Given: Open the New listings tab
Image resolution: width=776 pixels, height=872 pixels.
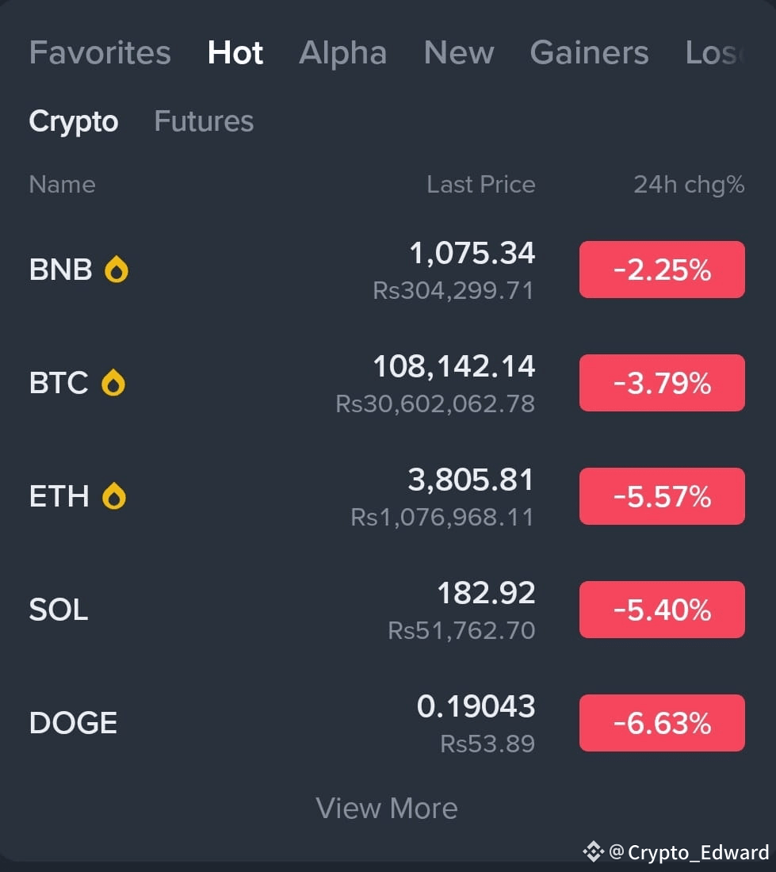Looking at the screenshot, I should [x=459, y=53].
